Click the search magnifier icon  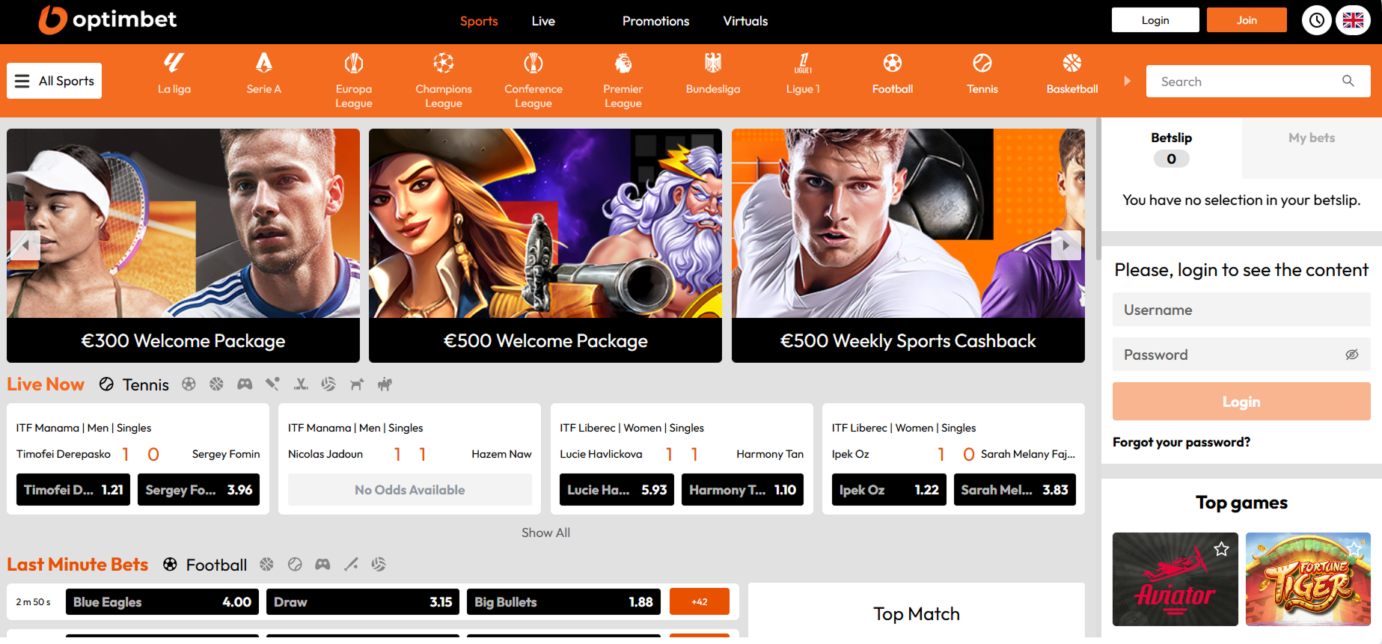(x=1348, y=81)
